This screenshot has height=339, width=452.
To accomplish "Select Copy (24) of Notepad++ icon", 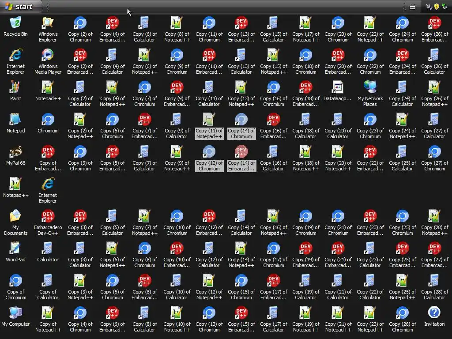I will (403, 126).
